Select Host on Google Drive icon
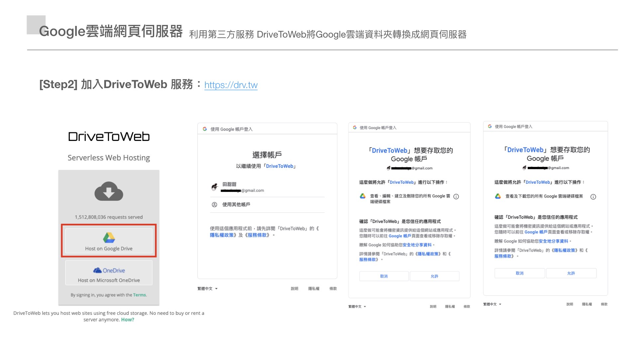 pos(109,236)
